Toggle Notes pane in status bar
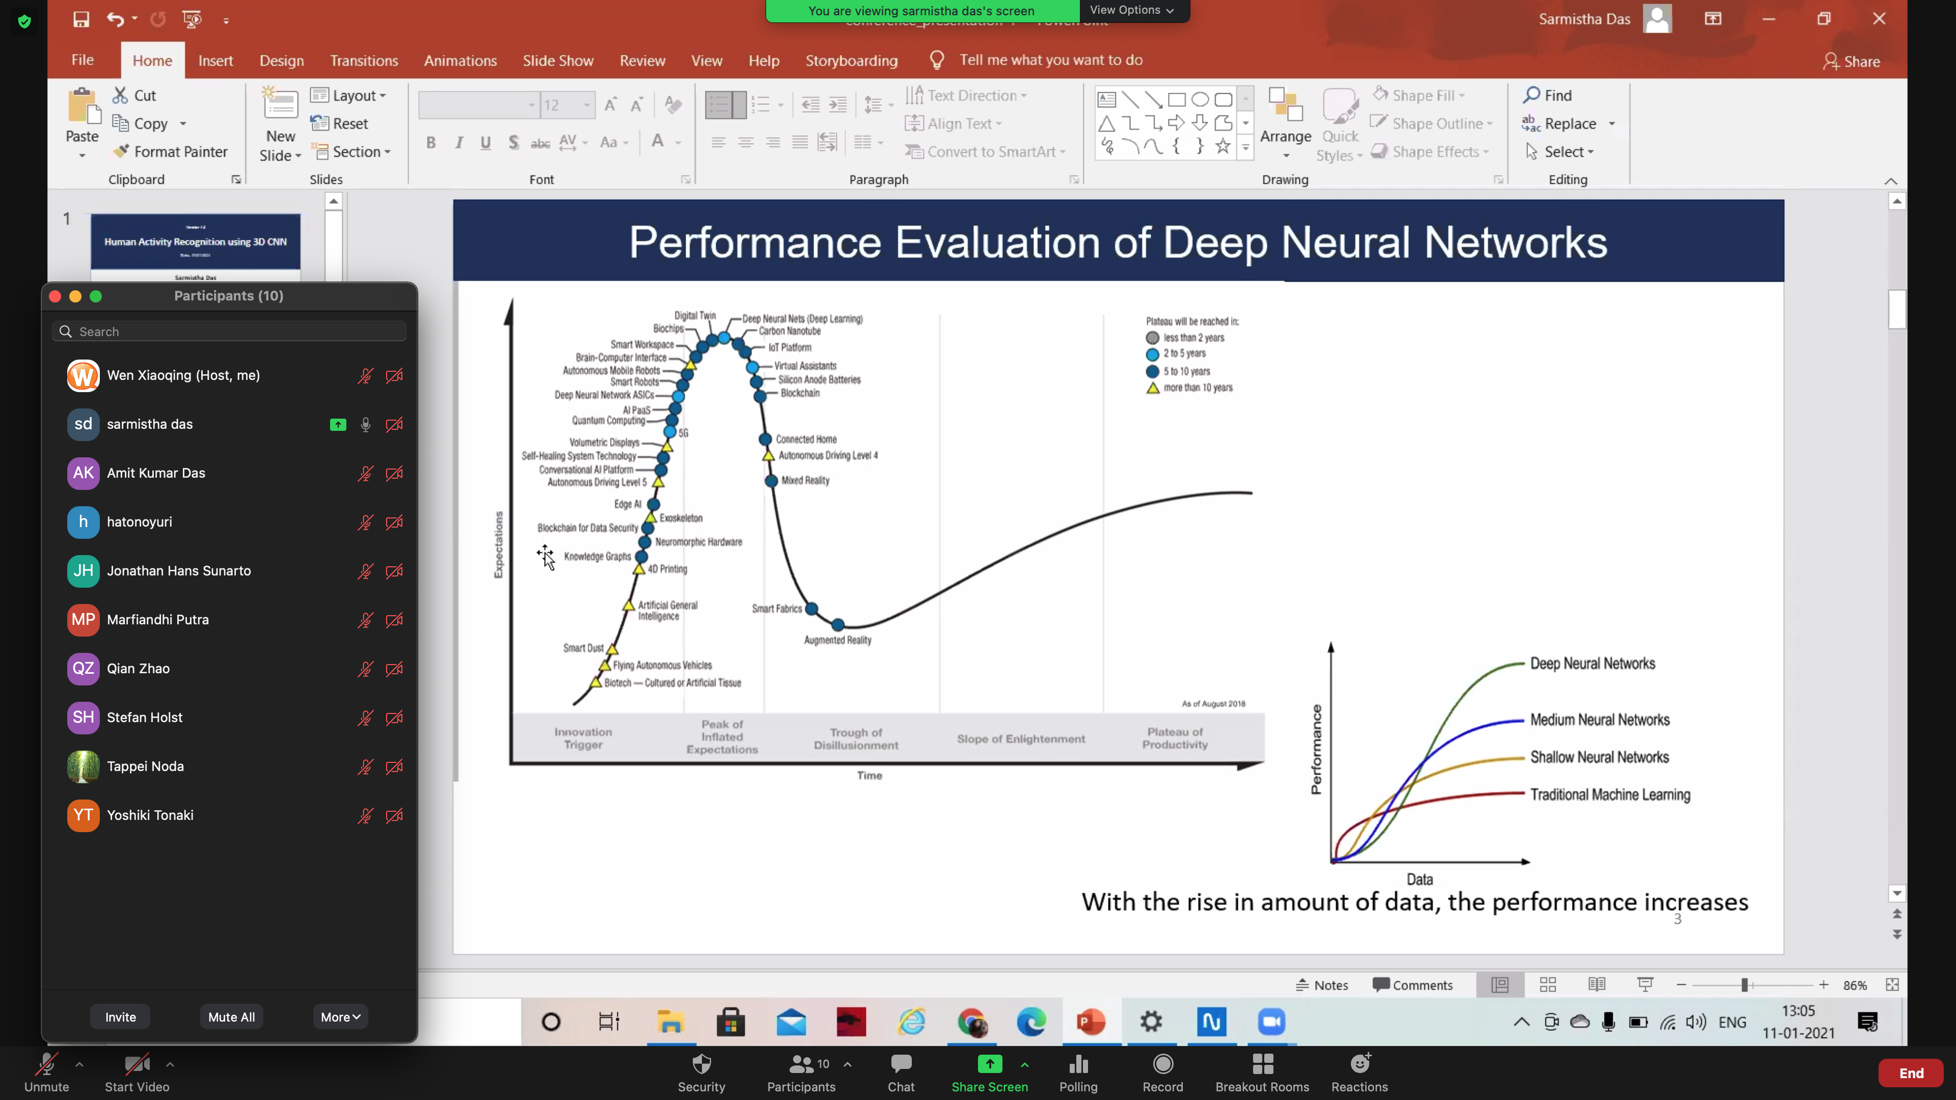 1321,984
